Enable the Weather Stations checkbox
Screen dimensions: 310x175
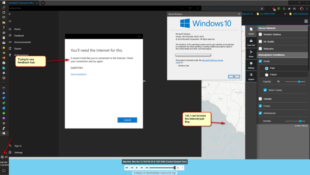(x=260, y=34)
